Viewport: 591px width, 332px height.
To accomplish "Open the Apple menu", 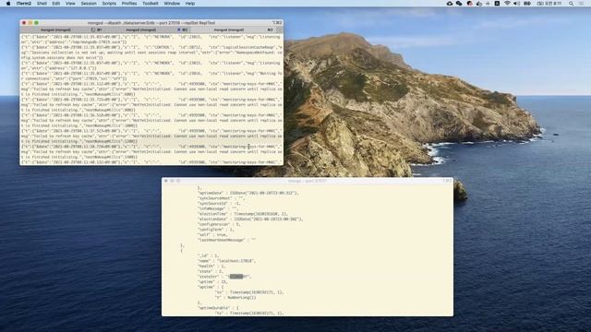I will click(8, 4).
